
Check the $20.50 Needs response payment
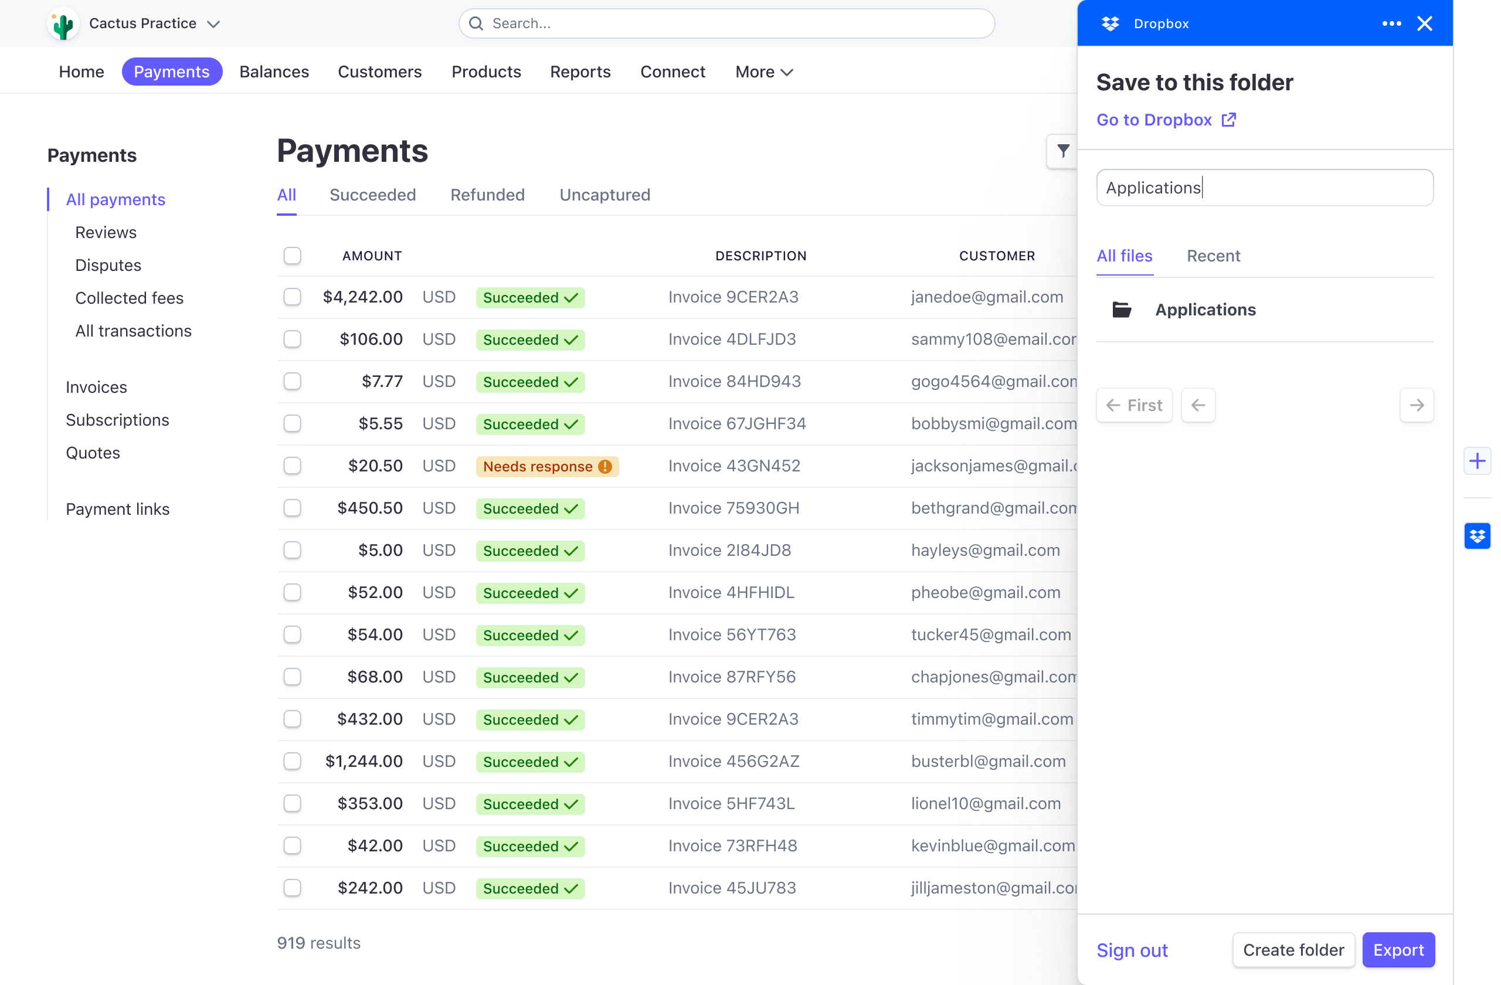(x=293, y=466)
